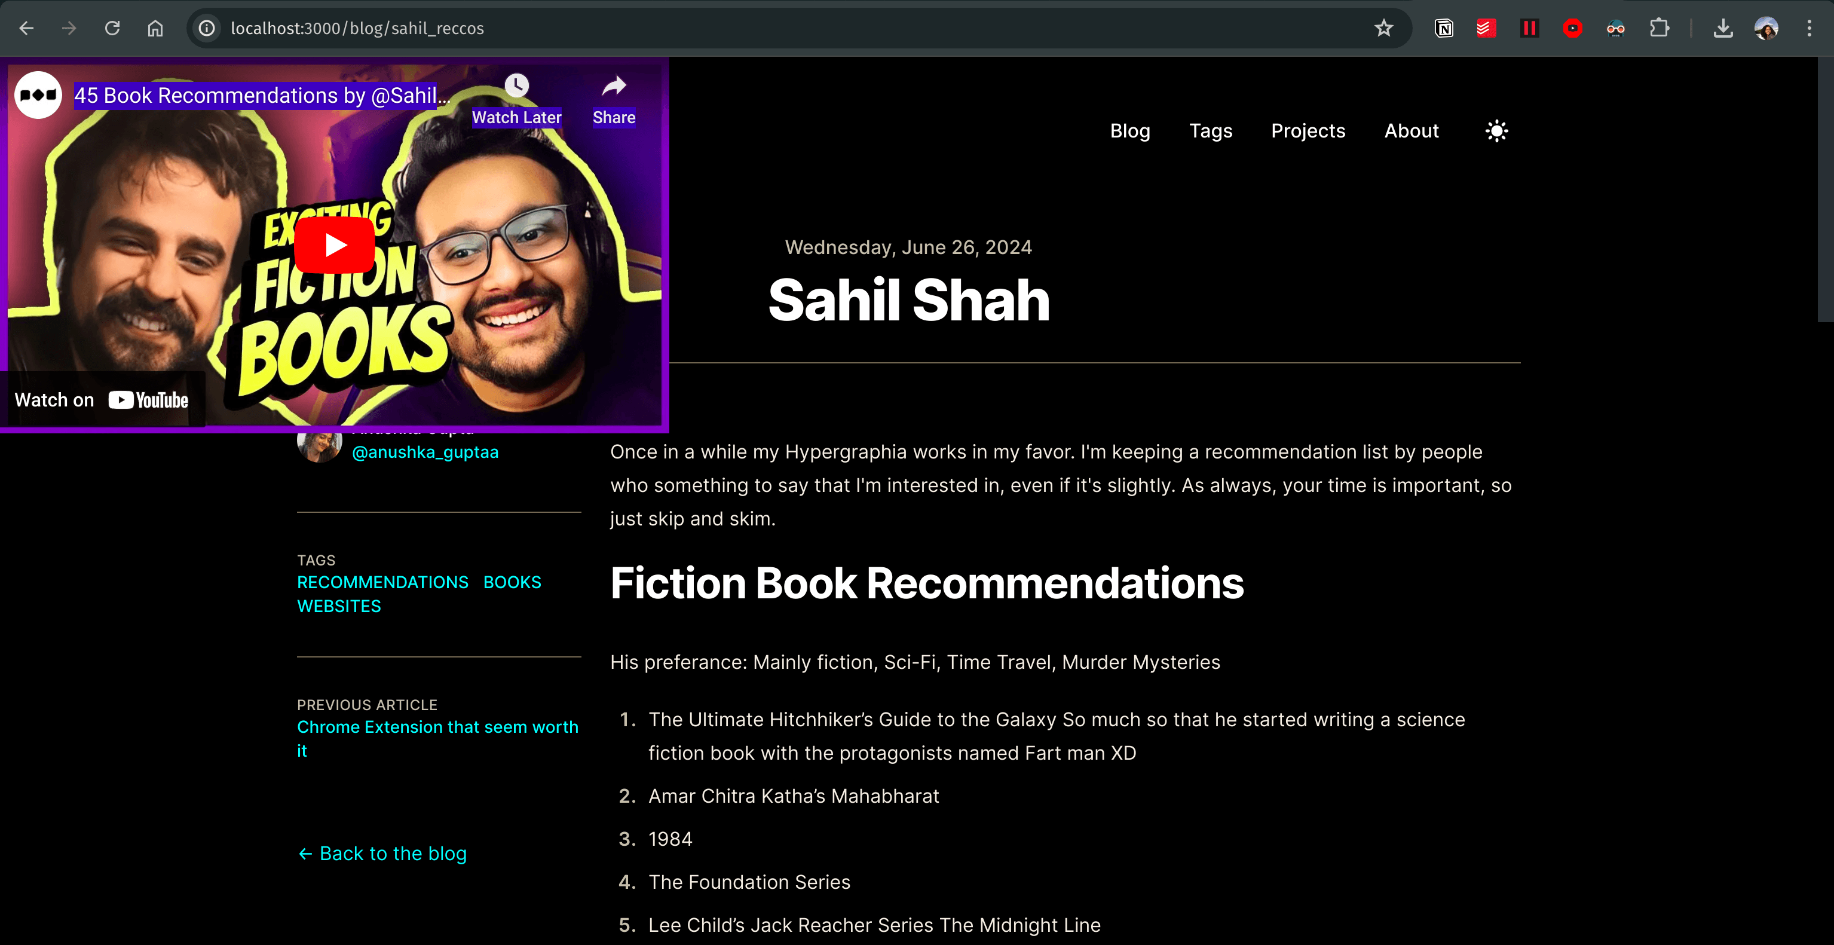
Task: Click list item 'The Foundation Series'
Action: pos(749,882)
